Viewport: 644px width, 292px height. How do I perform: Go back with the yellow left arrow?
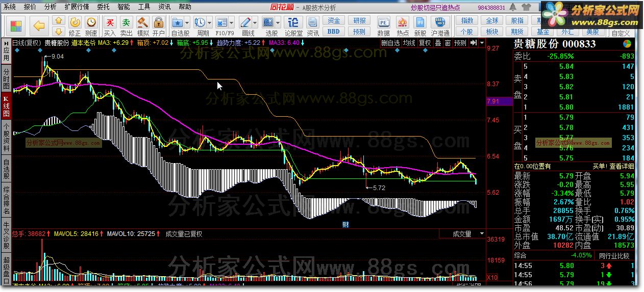[x=39, y=25]
